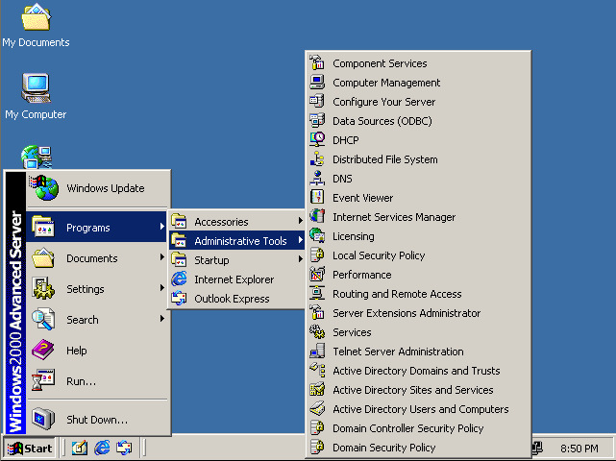
Task: Click the "Search" label in Start menu
Action: point(82,320)
